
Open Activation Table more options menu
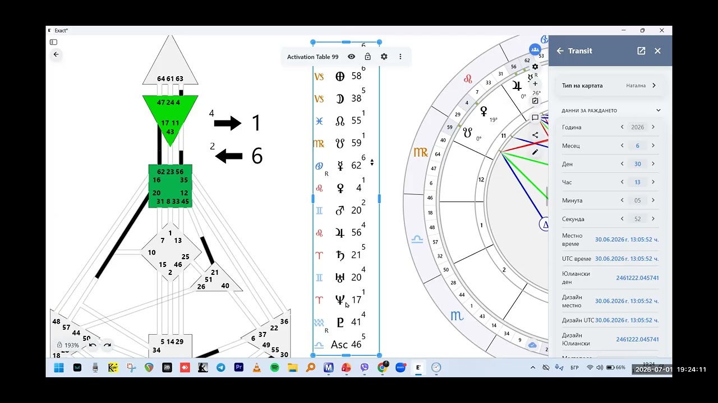coord(400,57)
